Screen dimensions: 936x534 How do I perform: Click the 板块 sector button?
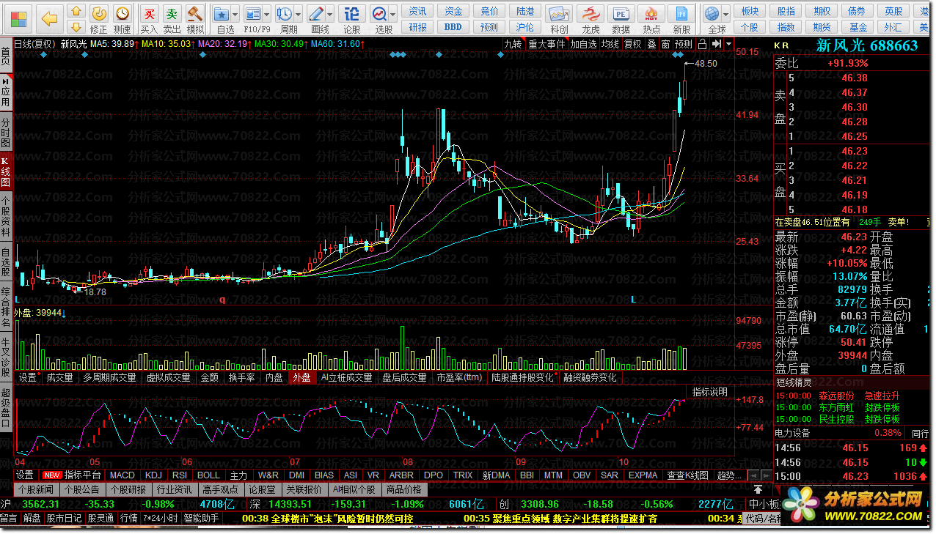coord(750,11)
